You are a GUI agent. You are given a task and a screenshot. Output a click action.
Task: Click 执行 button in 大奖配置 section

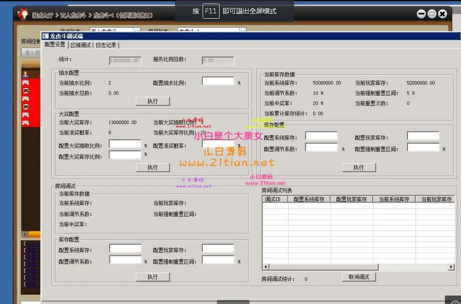(x=153, y=167)
